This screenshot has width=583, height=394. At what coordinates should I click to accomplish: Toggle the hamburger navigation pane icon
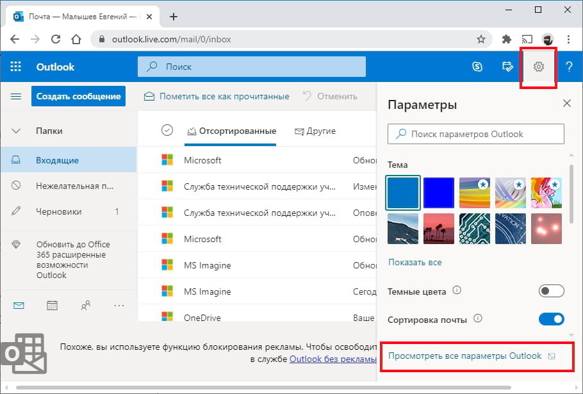tap(15, 97)
